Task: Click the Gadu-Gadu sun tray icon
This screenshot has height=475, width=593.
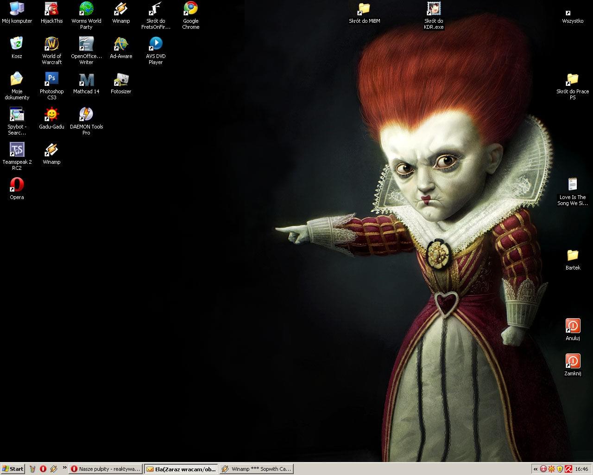Action: tap(551, 469)
